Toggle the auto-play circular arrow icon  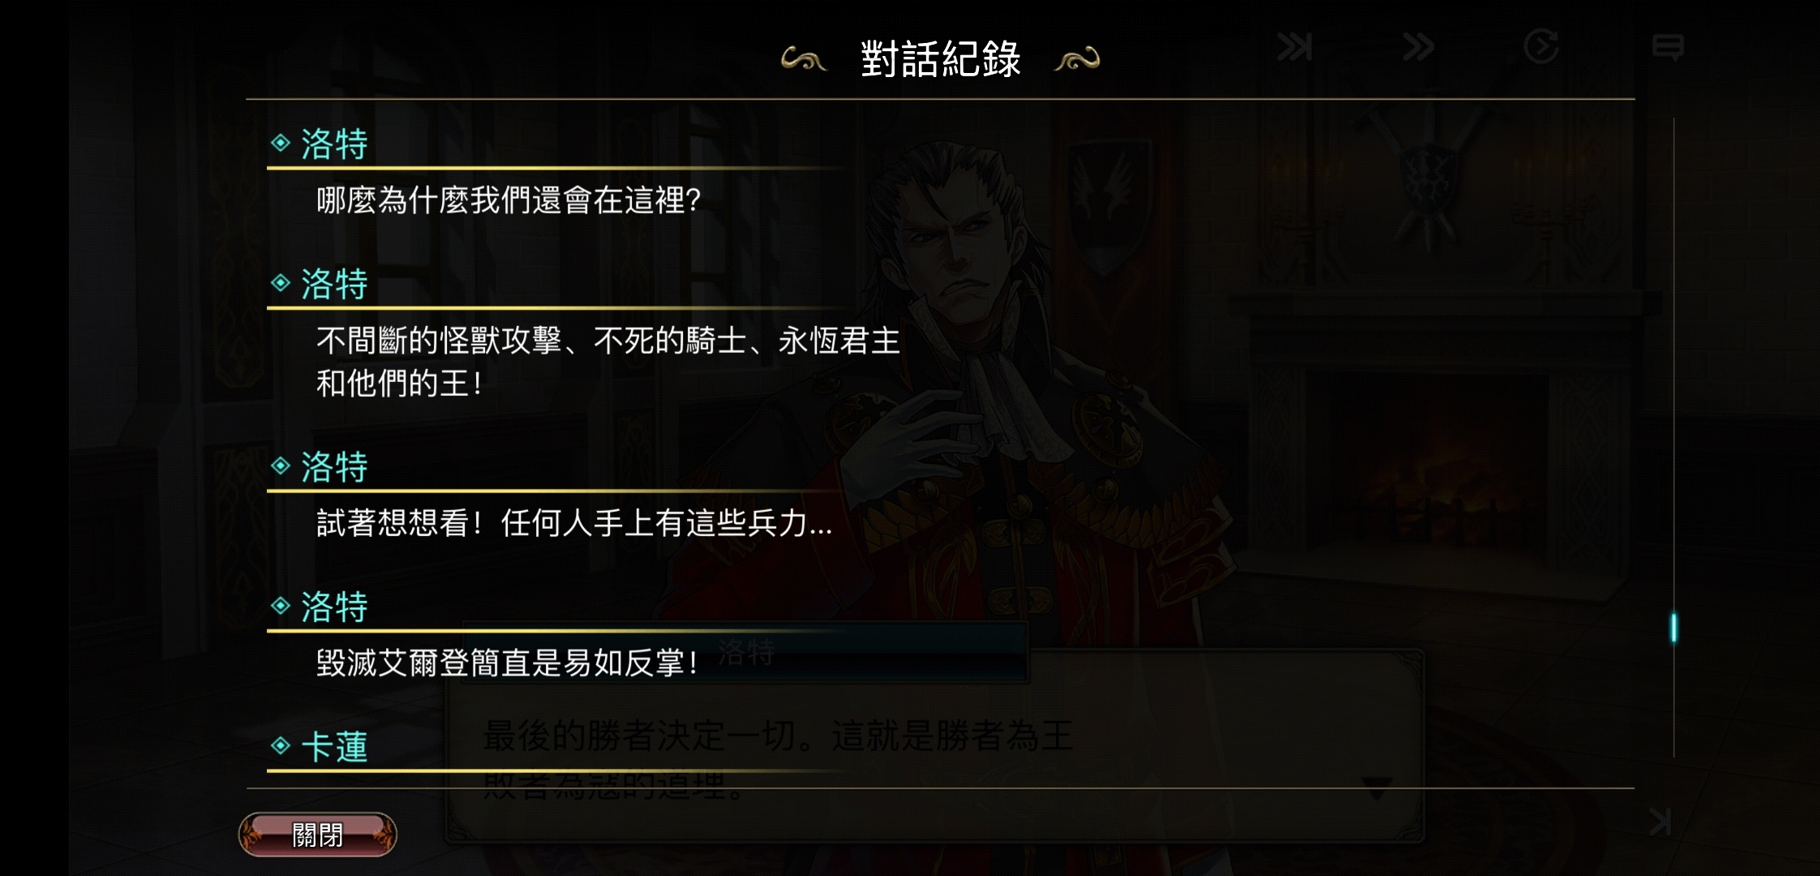coord(1541,46)
